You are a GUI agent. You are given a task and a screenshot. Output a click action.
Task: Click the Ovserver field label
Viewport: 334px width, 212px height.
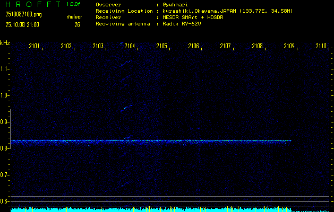108,4
